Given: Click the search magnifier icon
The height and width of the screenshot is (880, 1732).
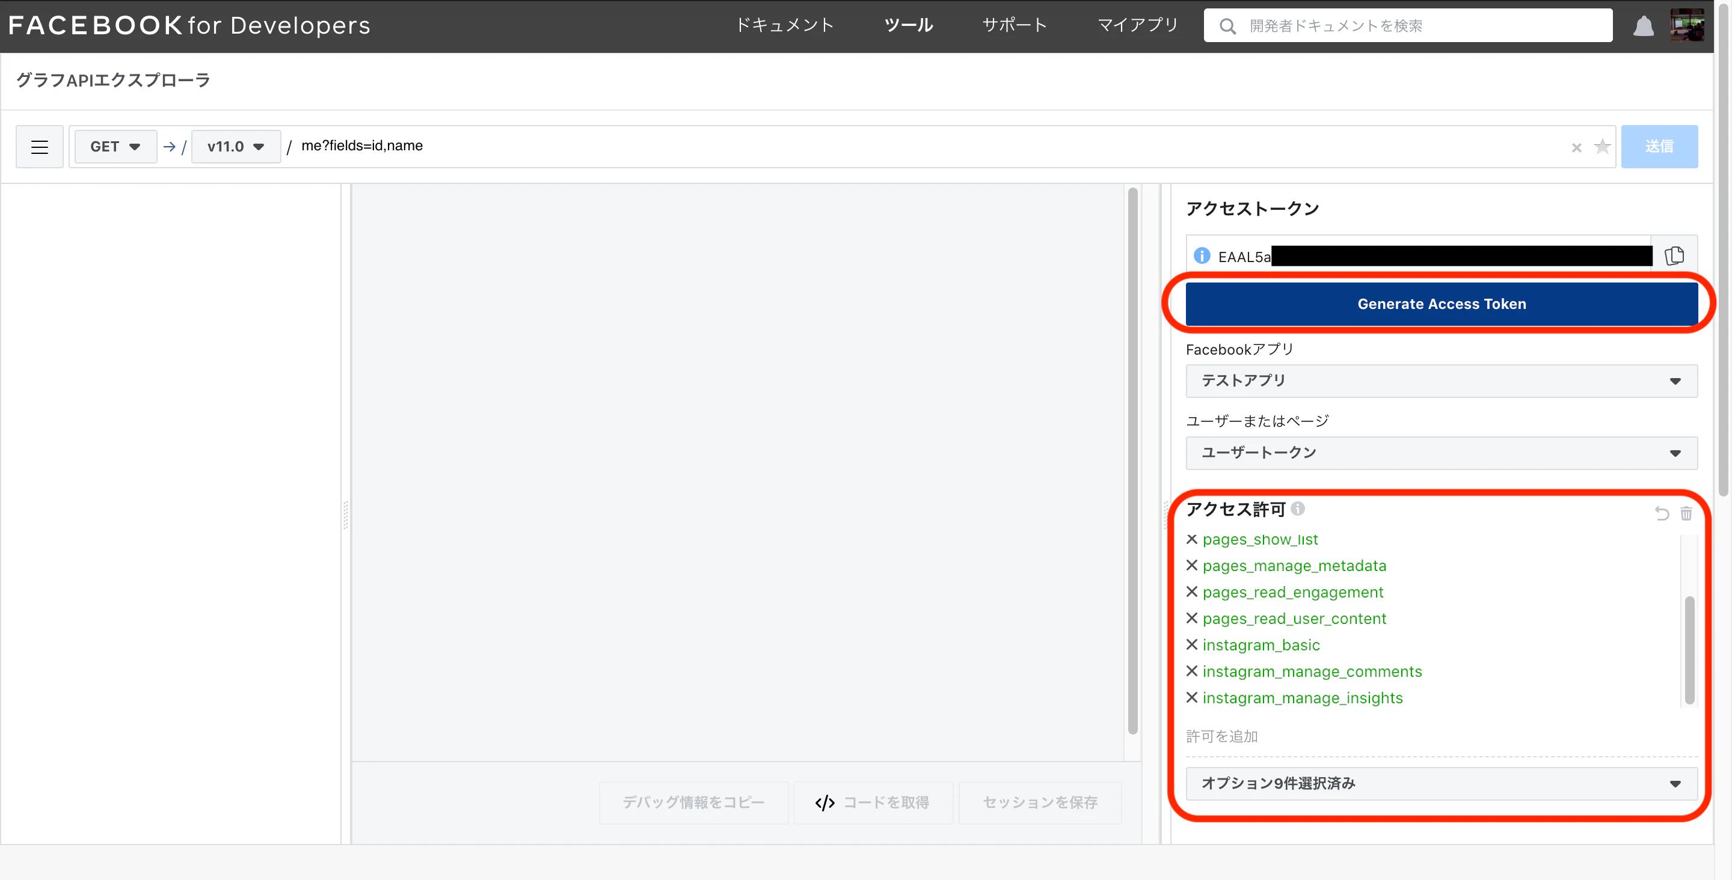Looking at the screenshot, I should [1227, 26].
